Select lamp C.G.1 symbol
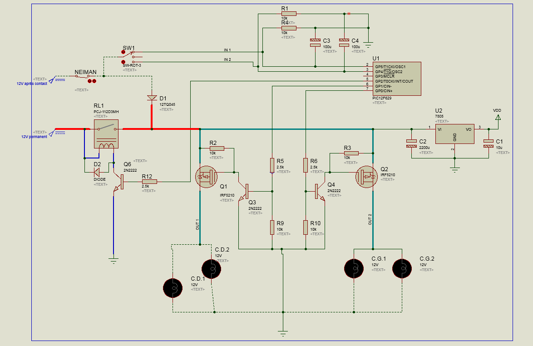The image size is (533, 346). (354, 269)
